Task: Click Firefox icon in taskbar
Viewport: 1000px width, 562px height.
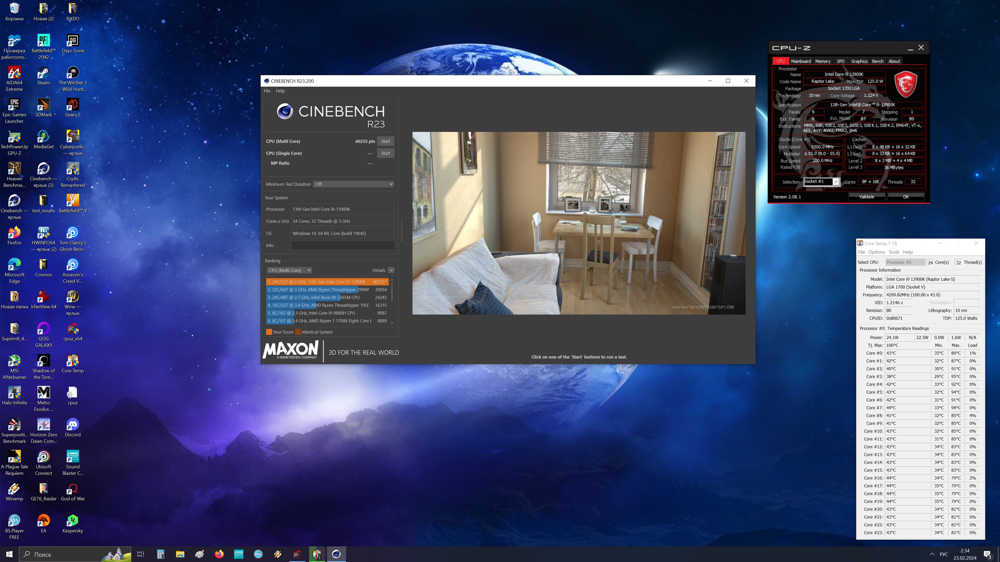Action: pos(219,554)
